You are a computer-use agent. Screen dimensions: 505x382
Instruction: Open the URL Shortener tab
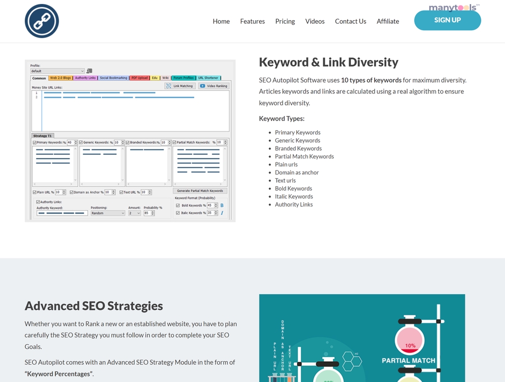(x=209, y=78)
